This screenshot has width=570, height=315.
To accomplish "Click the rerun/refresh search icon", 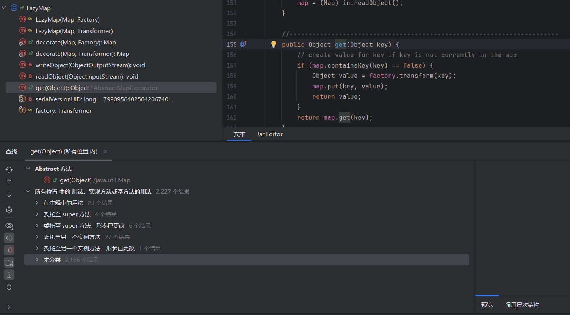I will coord(9,170).
